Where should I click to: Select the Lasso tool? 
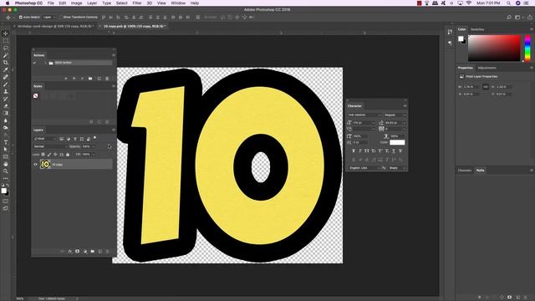pyautogui.click(x=6, y=48)
